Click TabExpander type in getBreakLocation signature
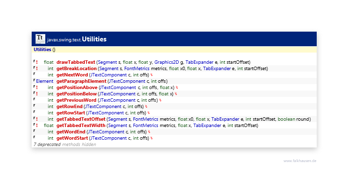344x183 pixels. (217, 69)
